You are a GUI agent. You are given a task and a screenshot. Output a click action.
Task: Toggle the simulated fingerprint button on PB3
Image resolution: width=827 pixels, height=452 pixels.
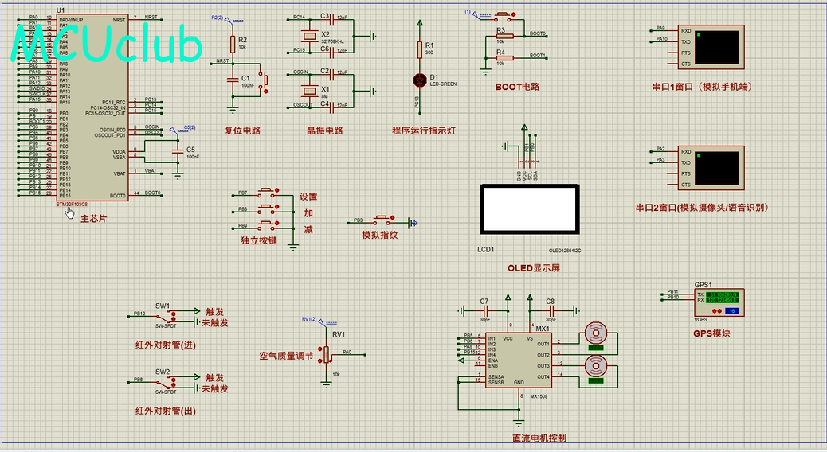click(383, 220)
